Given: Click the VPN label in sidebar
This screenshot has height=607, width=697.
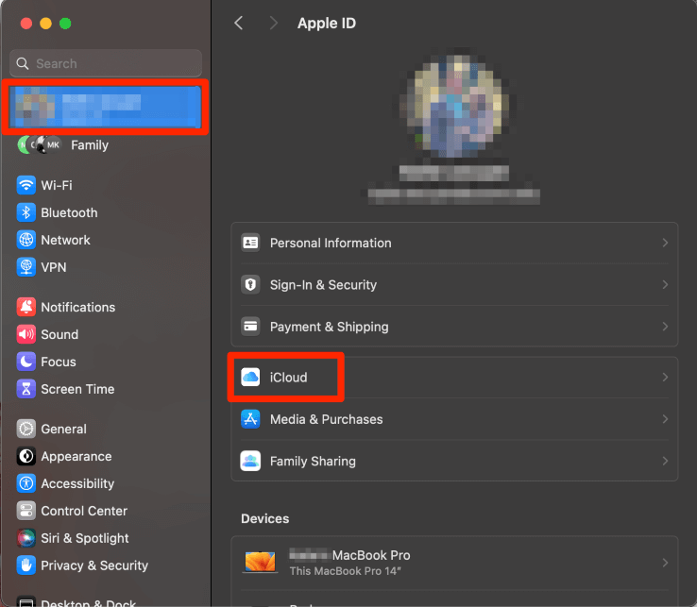Looking at the screenshot, I should 54,267.
